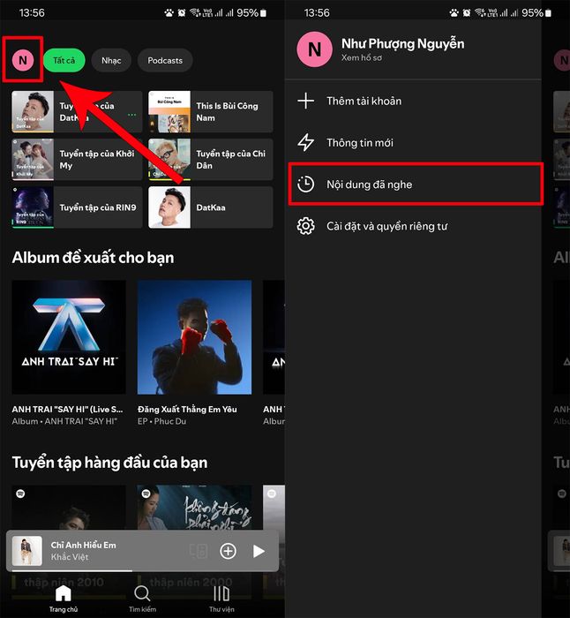Viewport: 570px width, 618px height.
Task: Open Cài đặt và quyền riêng tư
Action: 386,226
